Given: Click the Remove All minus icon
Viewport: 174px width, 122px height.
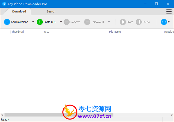Looking at the screenshot, I should click(x=87, y=22).
